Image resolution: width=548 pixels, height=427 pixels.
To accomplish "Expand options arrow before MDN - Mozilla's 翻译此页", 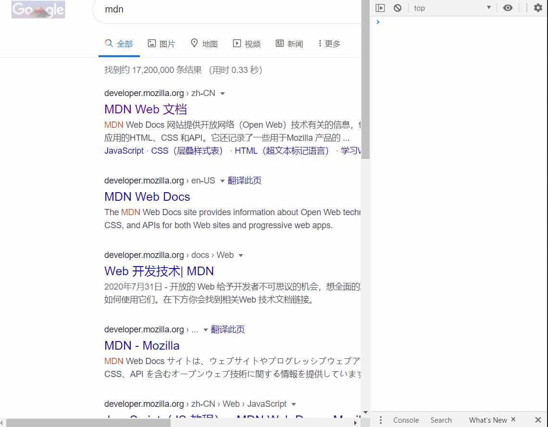I will click(206, 330).
